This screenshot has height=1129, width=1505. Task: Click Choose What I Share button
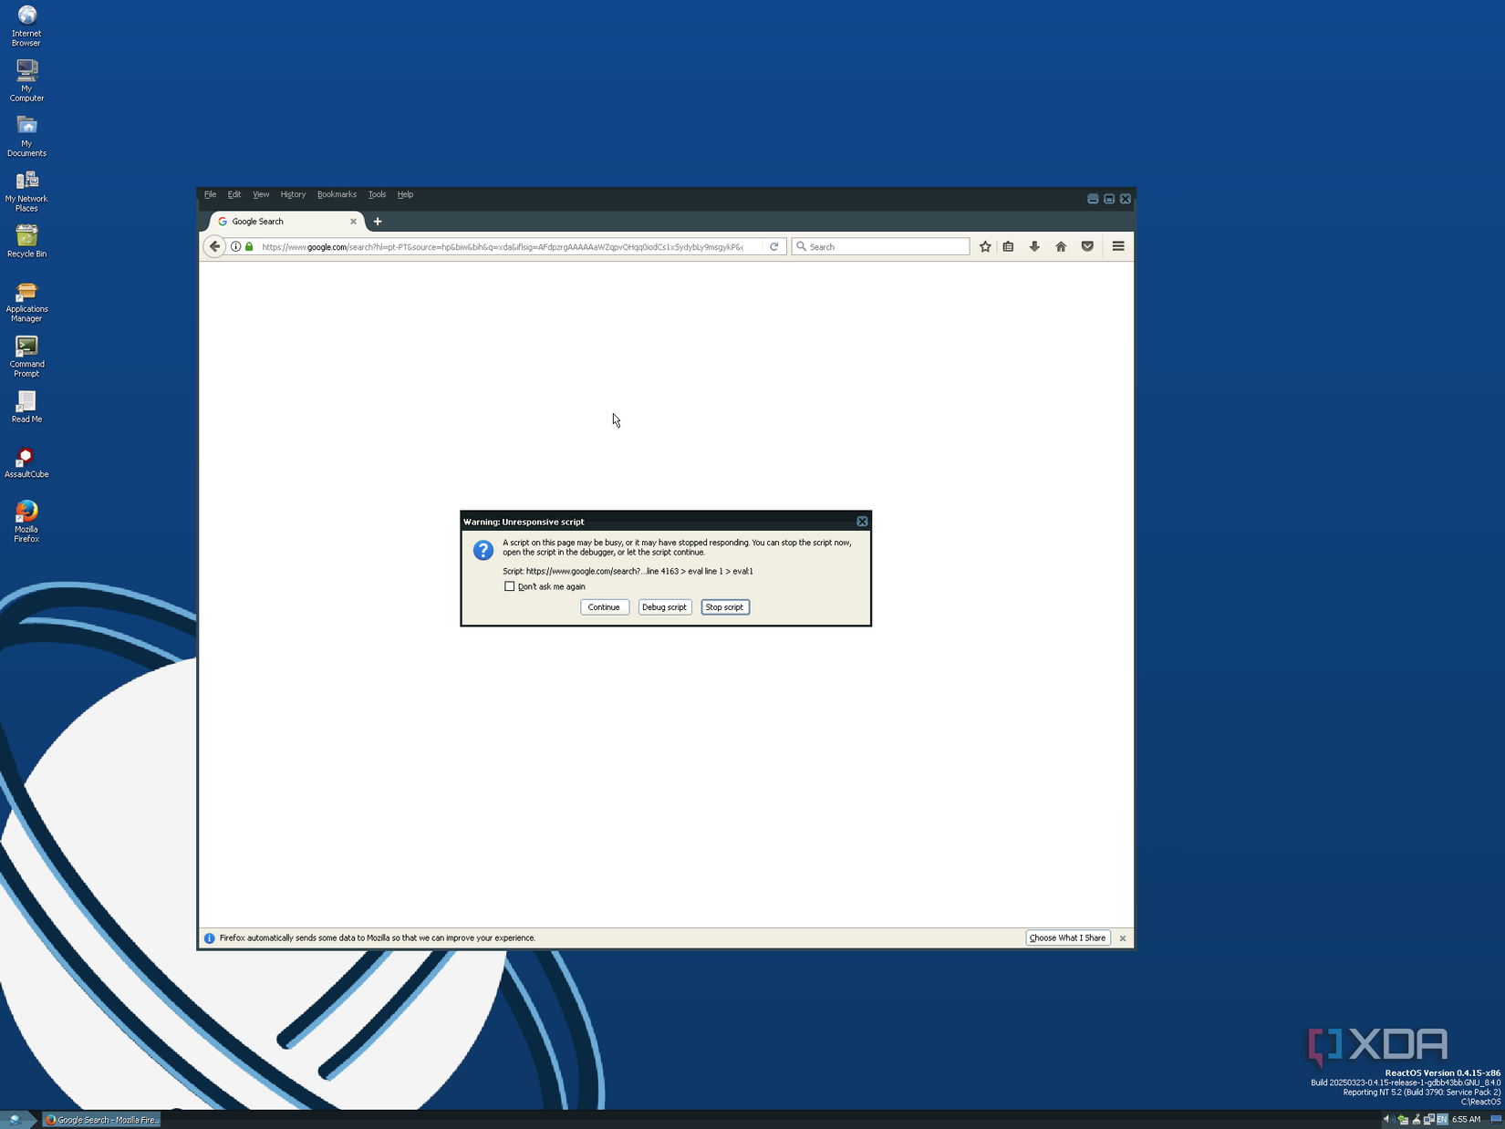point(1067,938)
